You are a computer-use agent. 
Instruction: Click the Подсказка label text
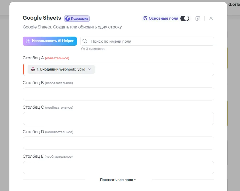click(x=80, y=18)
